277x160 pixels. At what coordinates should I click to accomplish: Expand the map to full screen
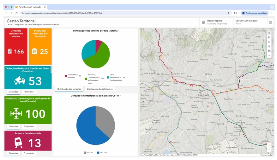[274, 29]
